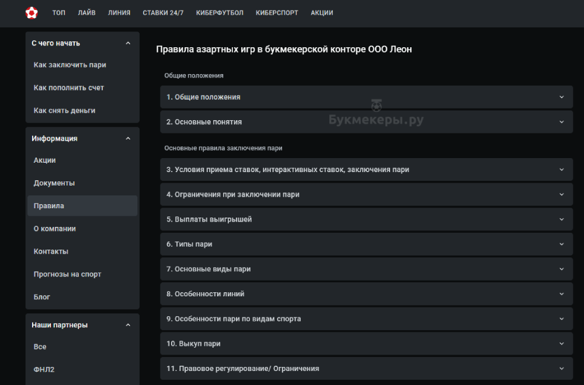Expand '6. Типы пари' chevron

[x=562, y=244]
